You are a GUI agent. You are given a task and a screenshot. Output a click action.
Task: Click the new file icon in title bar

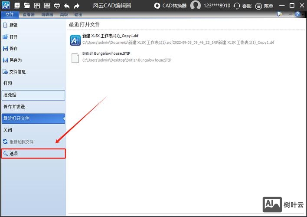tap(17, 6)
